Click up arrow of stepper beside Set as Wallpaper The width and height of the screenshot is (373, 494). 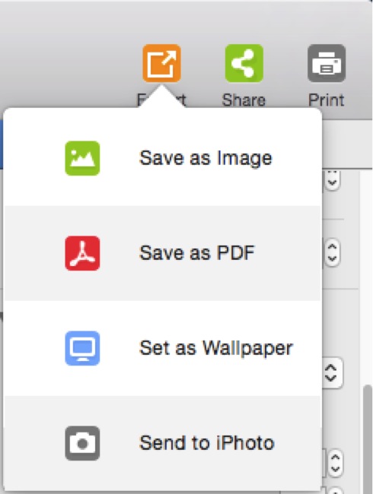330,367
